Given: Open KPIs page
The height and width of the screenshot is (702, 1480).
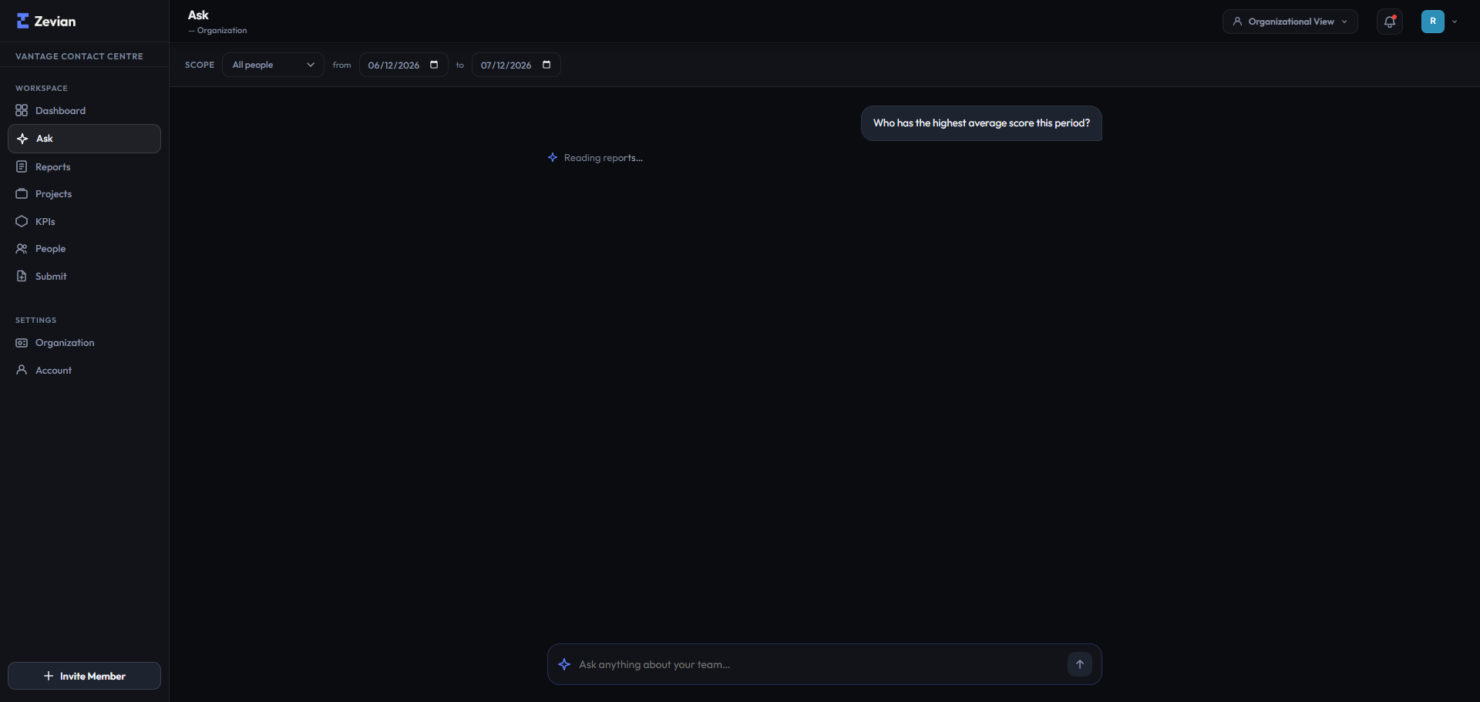Looking at the screenshot, I should [84, 221].
